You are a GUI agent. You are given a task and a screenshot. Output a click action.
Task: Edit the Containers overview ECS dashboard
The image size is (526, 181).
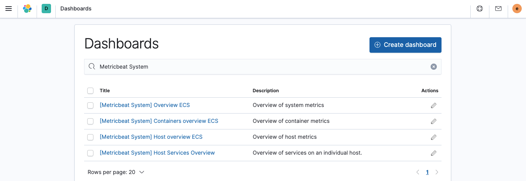tap(434, 121)
